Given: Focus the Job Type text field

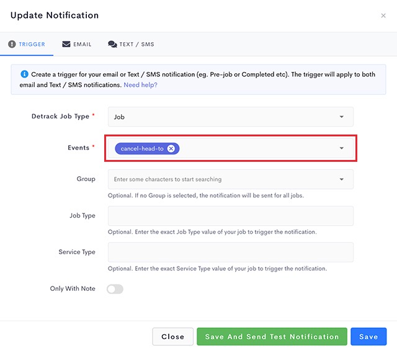Looking at the screenshot, I should click(231, 216).
